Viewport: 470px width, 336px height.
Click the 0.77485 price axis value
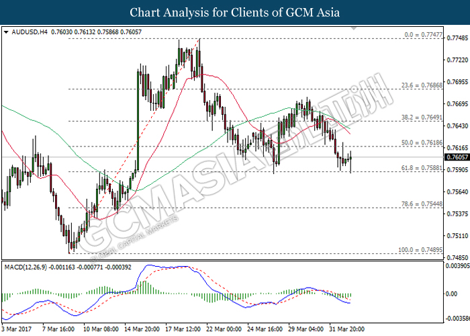[457, 38]
